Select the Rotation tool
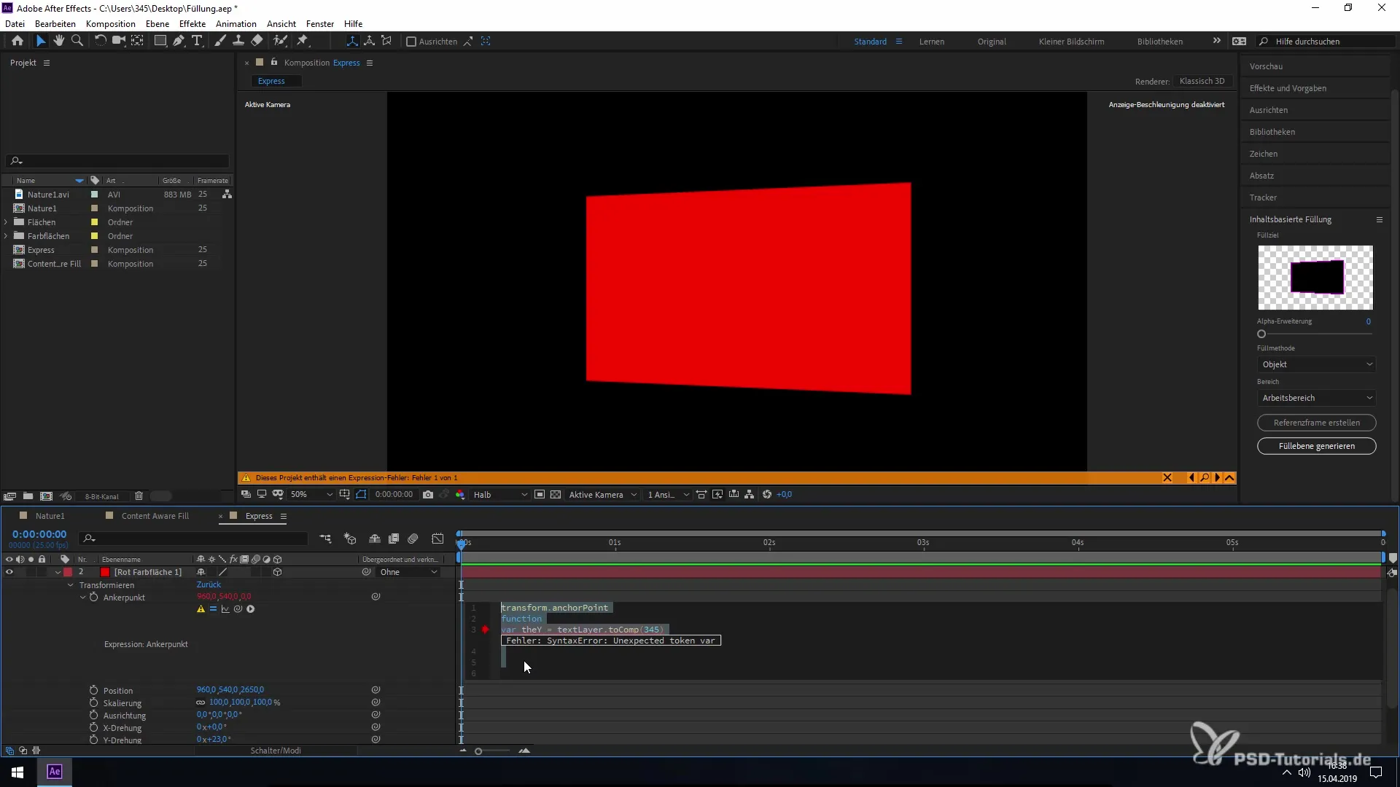 [x=101, y=41]
